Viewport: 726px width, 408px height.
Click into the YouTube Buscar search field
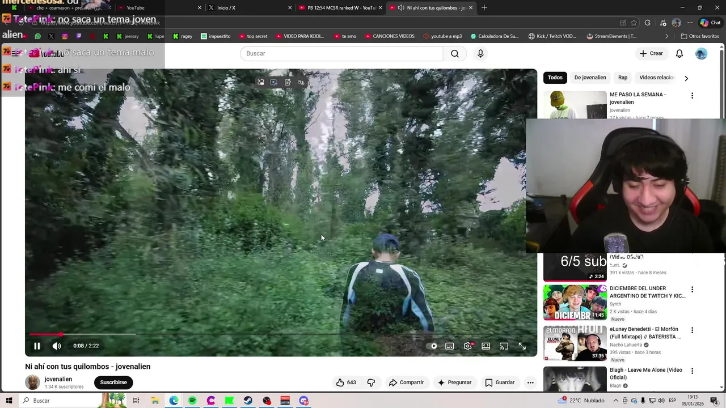[341, 53]
